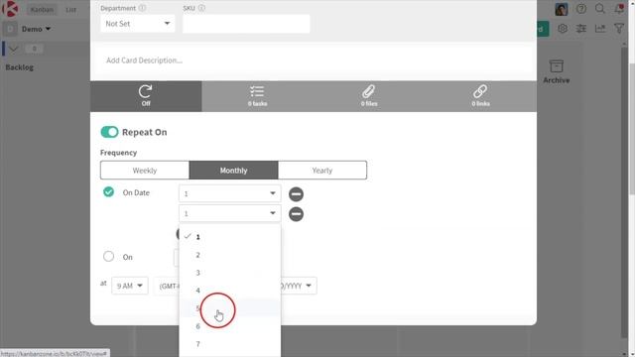
Task: Select Weekly frequency
Action: (145, 171)
